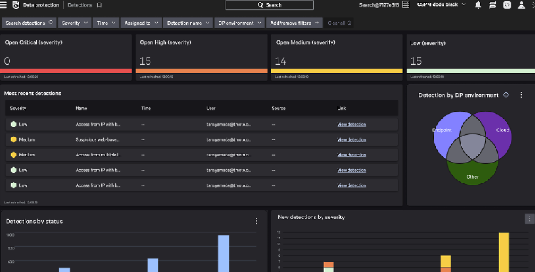Image resolution: width=535 pixels, height=272 pixels.
Task: Open View detection link for Suspicious web-base row
Action: [352, 140]
